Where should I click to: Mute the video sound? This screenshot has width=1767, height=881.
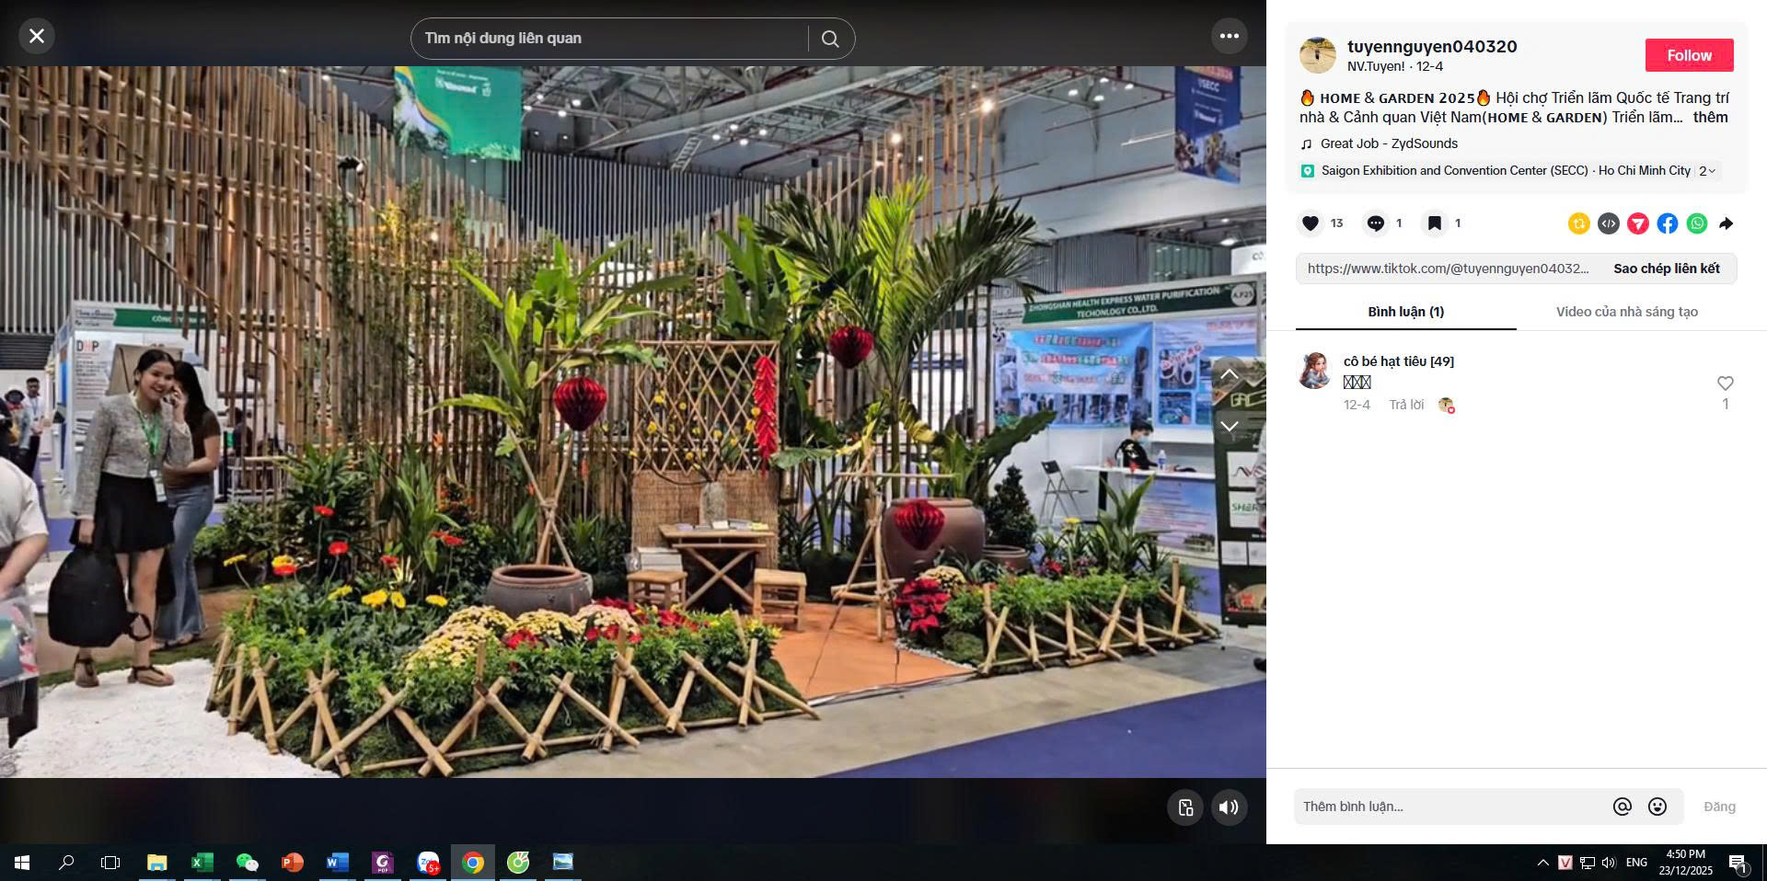tap(1229, 807)
